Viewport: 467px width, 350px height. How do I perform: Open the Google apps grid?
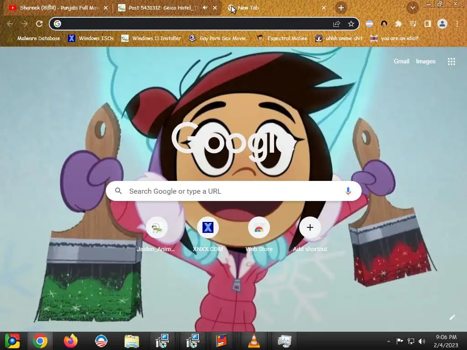[451, 62]
